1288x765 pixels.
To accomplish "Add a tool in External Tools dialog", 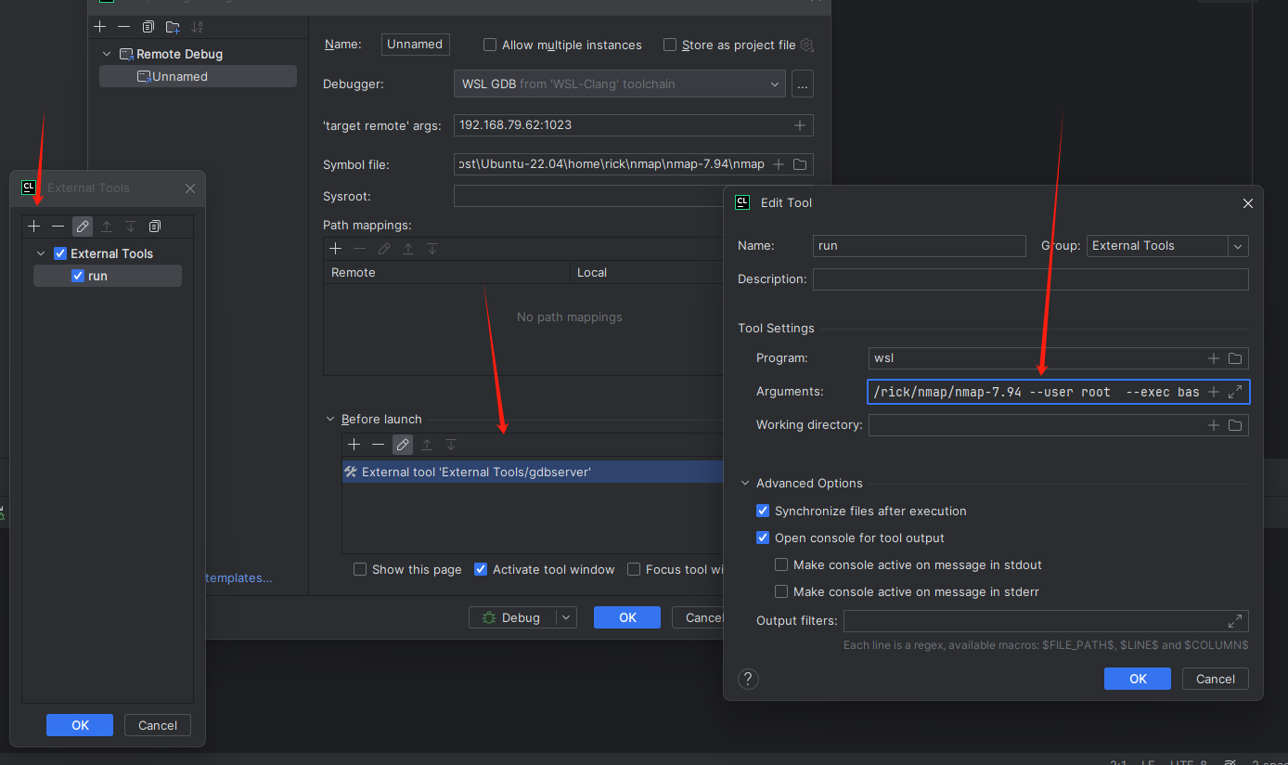I will coord(34,227).
